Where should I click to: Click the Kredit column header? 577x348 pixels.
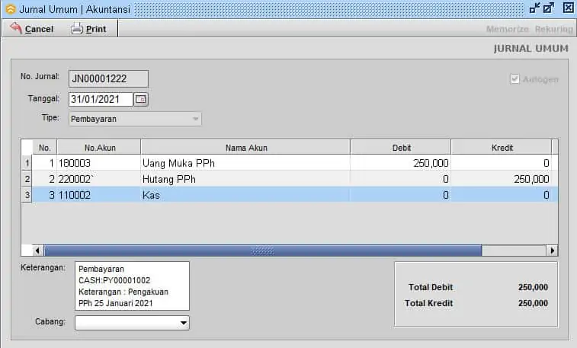(502, 148)
